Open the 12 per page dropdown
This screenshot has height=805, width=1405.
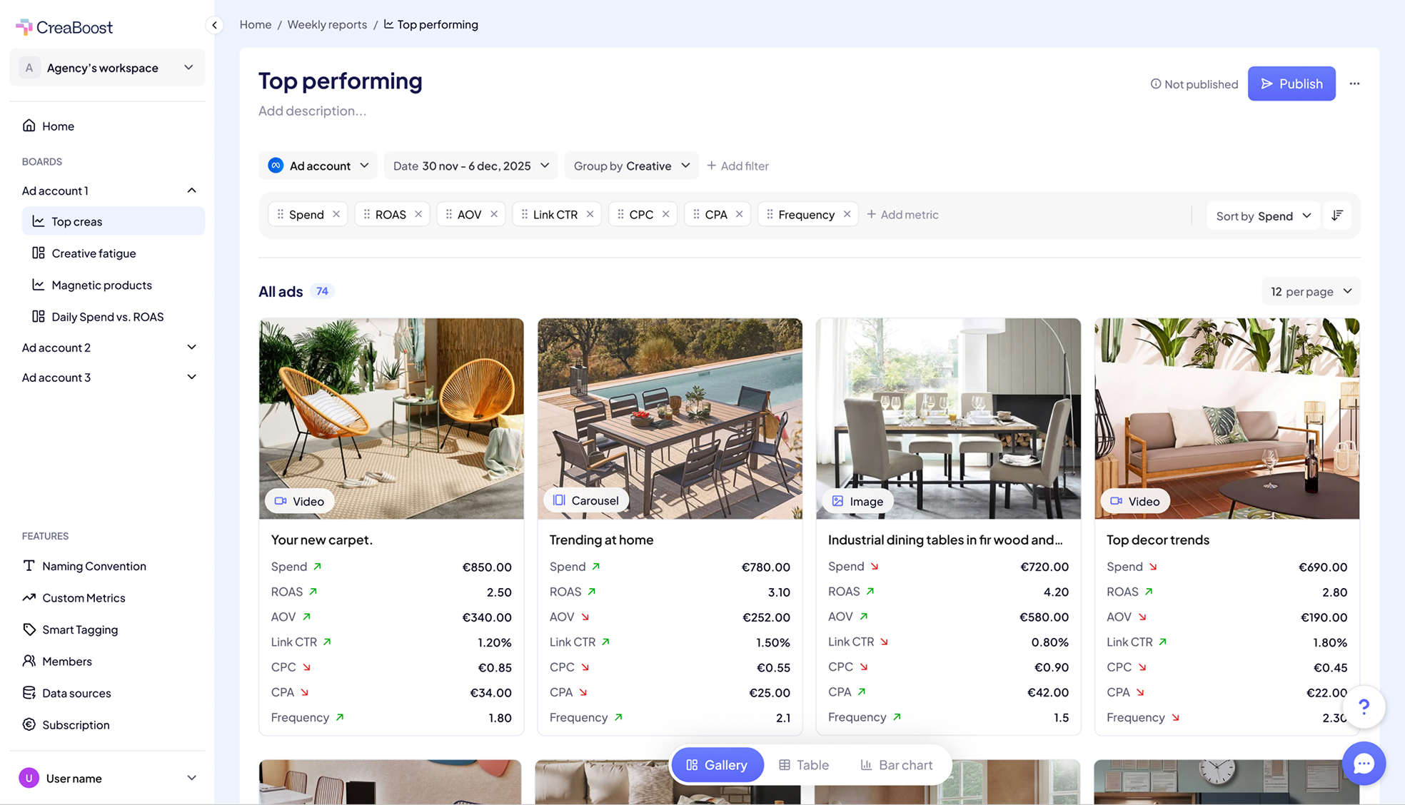(1311, 291)
